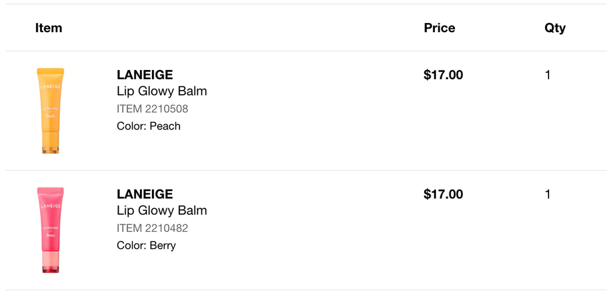The height and width of the screenshot is (295, 607).
Task: Click the clear cap of the pink Berry tube
Action: click(50, 262)
